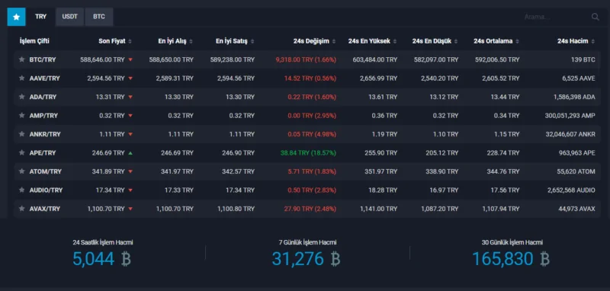The height and width of the screenshot is (291, 610).
Task: Open the AAVE/TRY trading pair
Action: (x=45, y=78)
